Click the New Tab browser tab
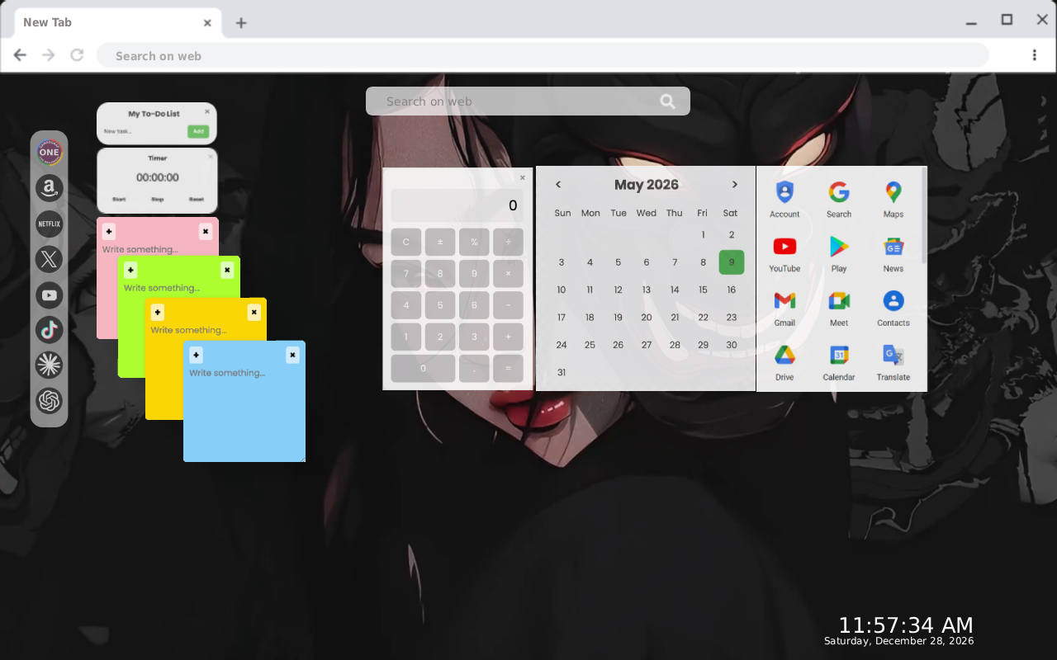 tap(117, 22)
